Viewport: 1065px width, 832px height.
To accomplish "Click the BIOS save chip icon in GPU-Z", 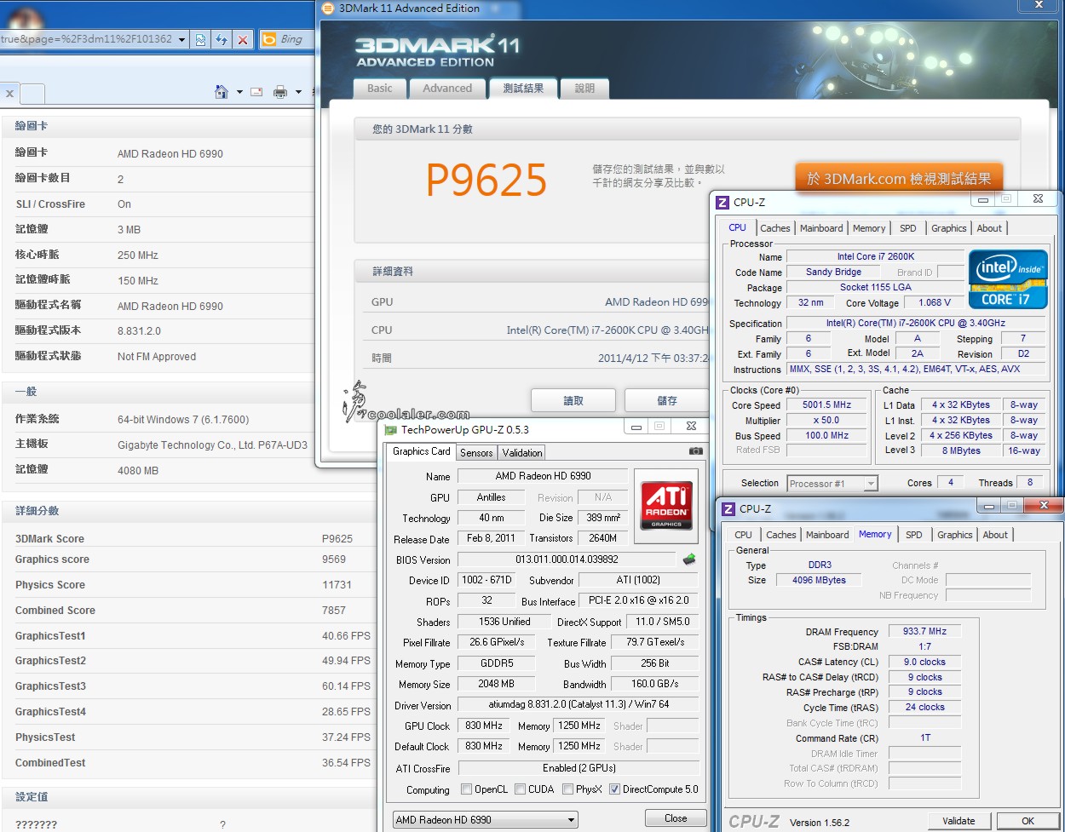I will point(689,559).
